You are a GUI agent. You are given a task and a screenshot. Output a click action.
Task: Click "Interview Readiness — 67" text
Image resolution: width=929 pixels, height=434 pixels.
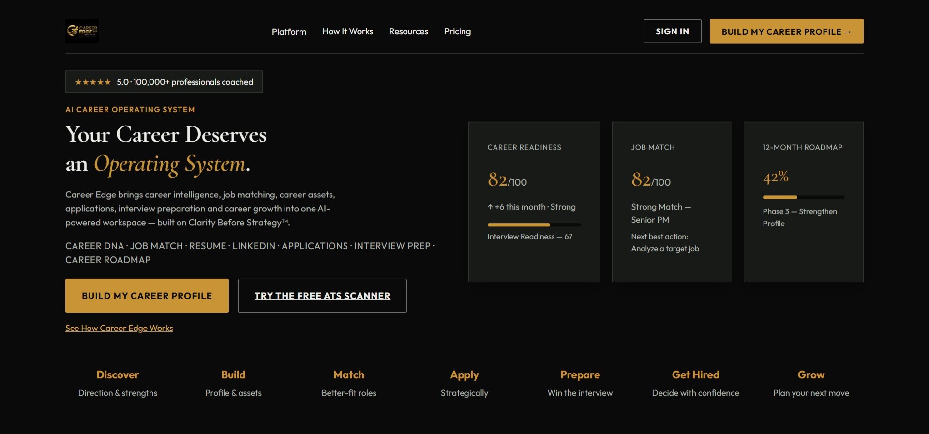coord(530,237)
